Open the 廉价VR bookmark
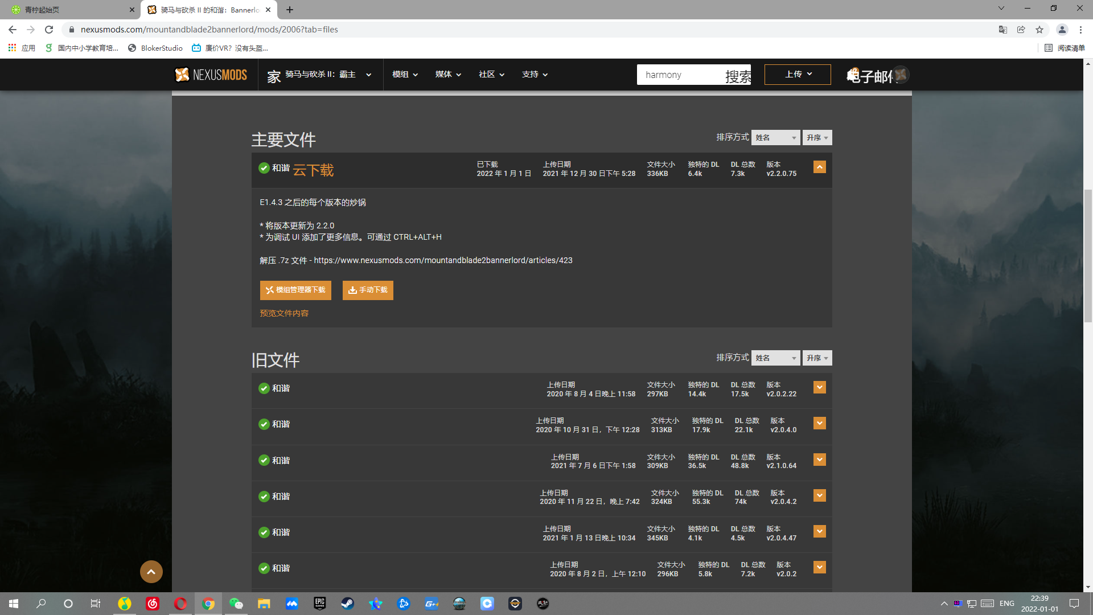The image size is (1093, 615). [230, 48]
